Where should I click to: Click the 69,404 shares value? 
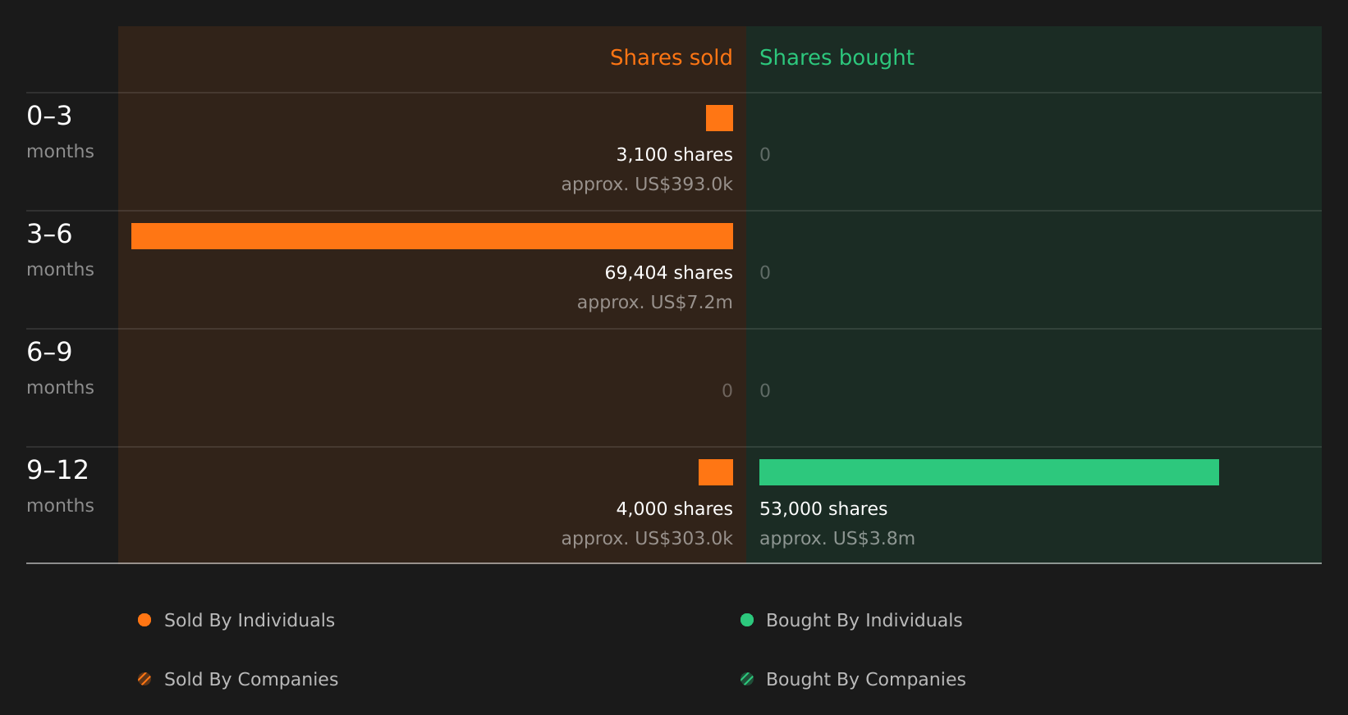coord(669,273)
